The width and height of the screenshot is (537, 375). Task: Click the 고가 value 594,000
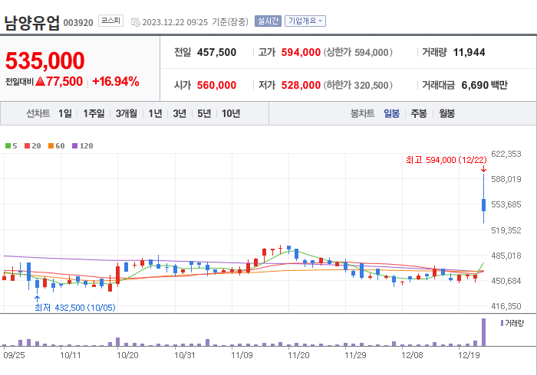pyautogui.click(x=301, y=52)
